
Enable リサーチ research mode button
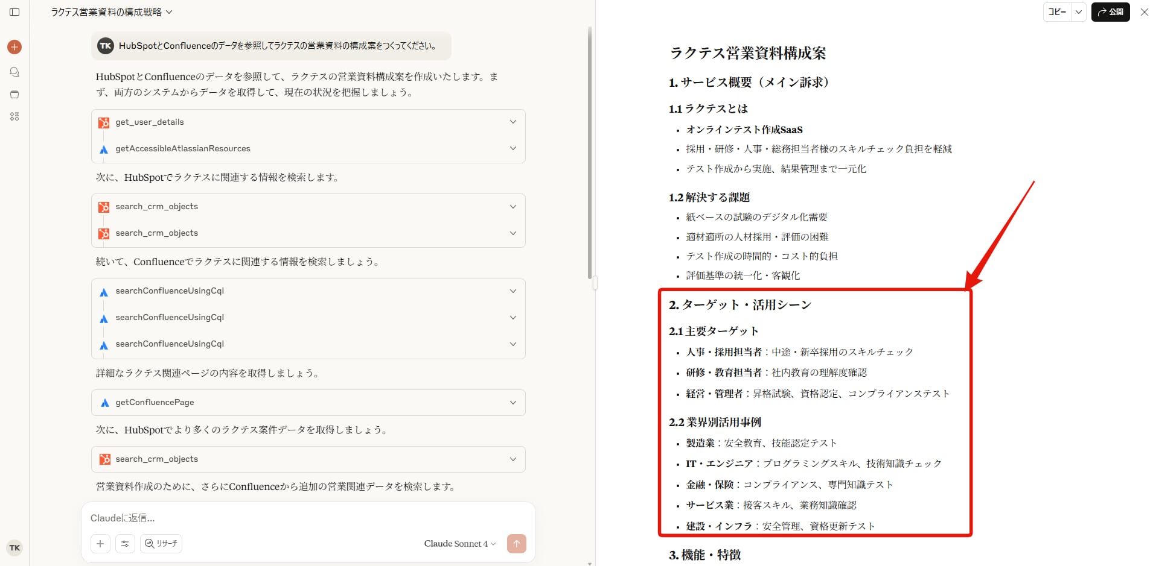[161, 544]
